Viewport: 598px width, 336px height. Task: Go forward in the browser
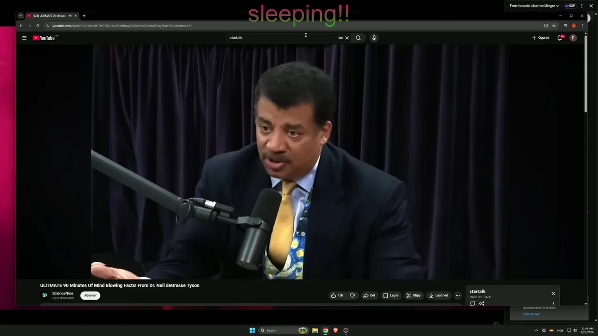tap(29, 26)
